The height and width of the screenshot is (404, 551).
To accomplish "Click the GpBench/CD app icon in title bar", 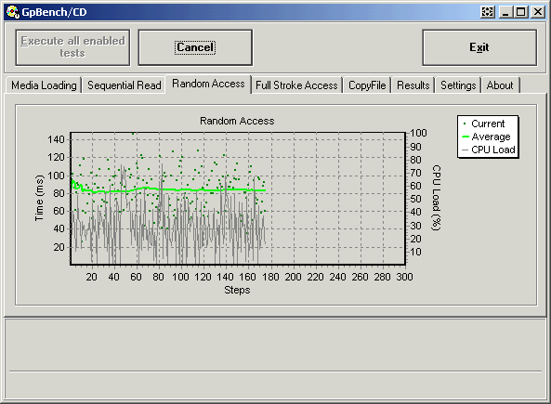I will pos(13,12).
